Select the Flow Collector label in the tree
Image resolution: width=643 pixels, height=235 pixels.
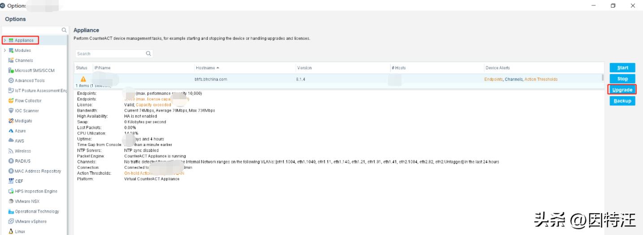[x=28, y=101]
